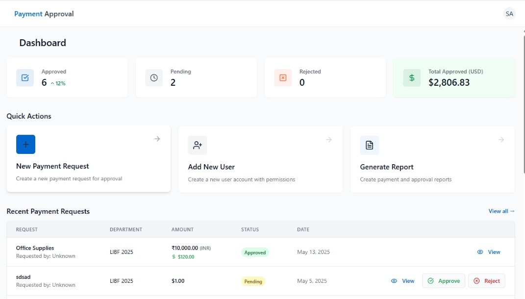Click the arrow on Add New User card
525x299 pixels.
coord(329,140)
